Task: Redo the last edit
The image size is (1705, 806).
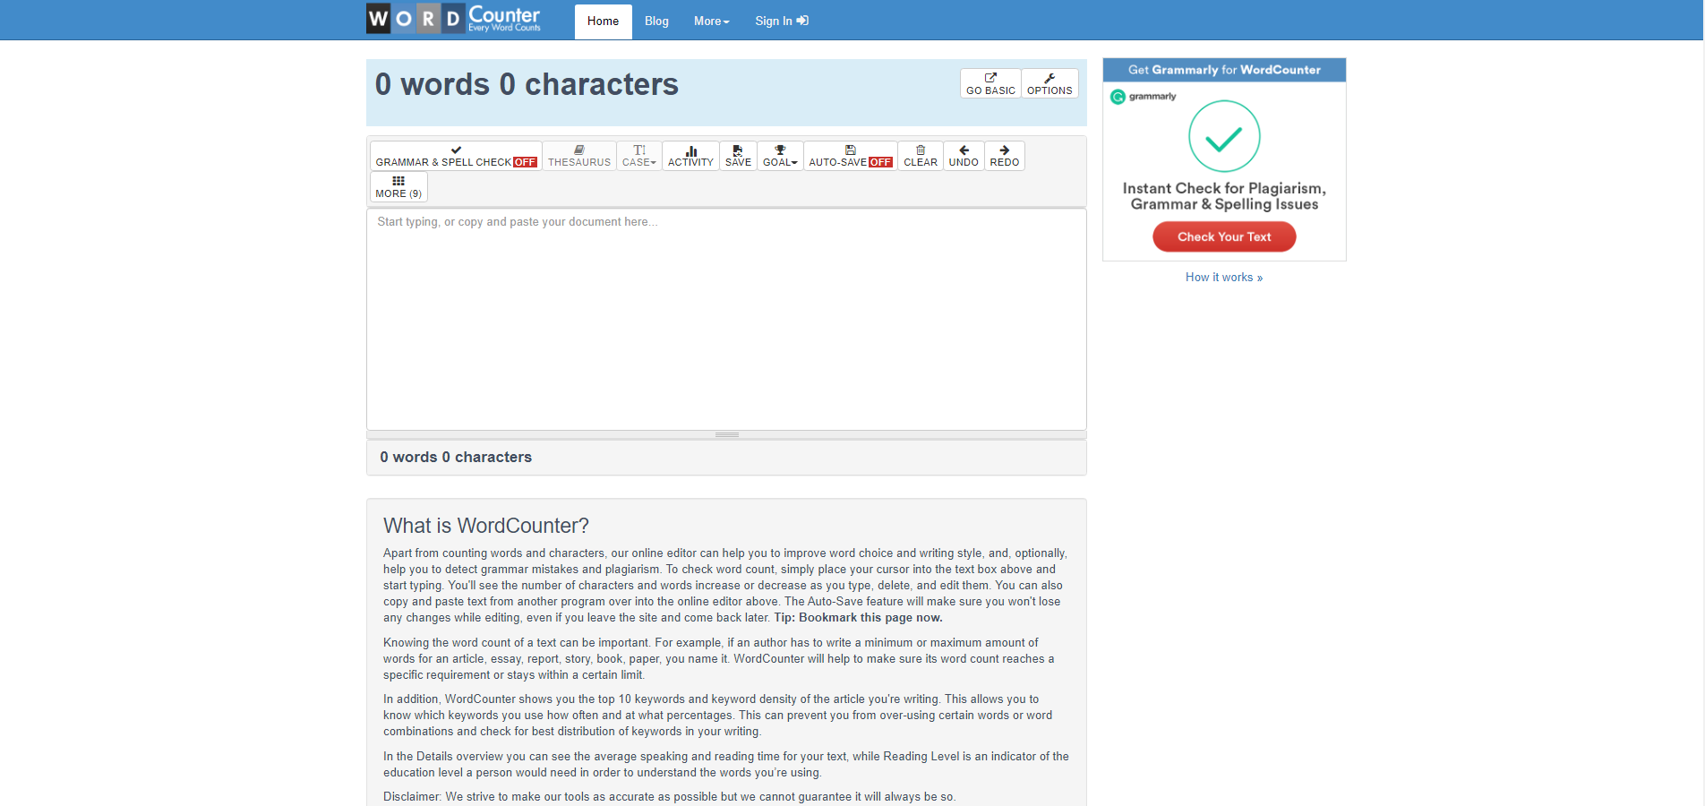Action: [x=1004, y=156]
